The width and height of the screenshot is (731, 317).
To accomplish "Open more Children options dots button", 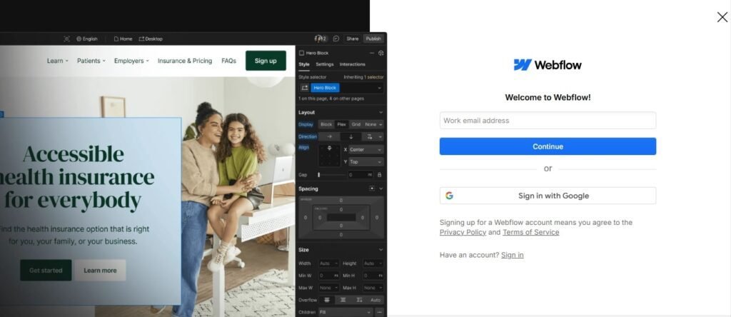I will (x=380, y=312).
